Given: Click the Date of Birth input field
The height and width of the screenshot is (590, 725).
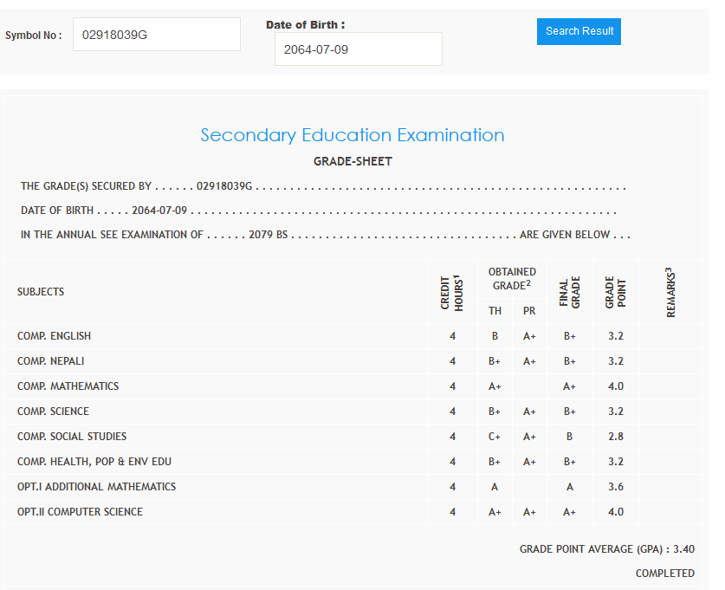Looking at the screenshot, I should [x=358, y=49].
